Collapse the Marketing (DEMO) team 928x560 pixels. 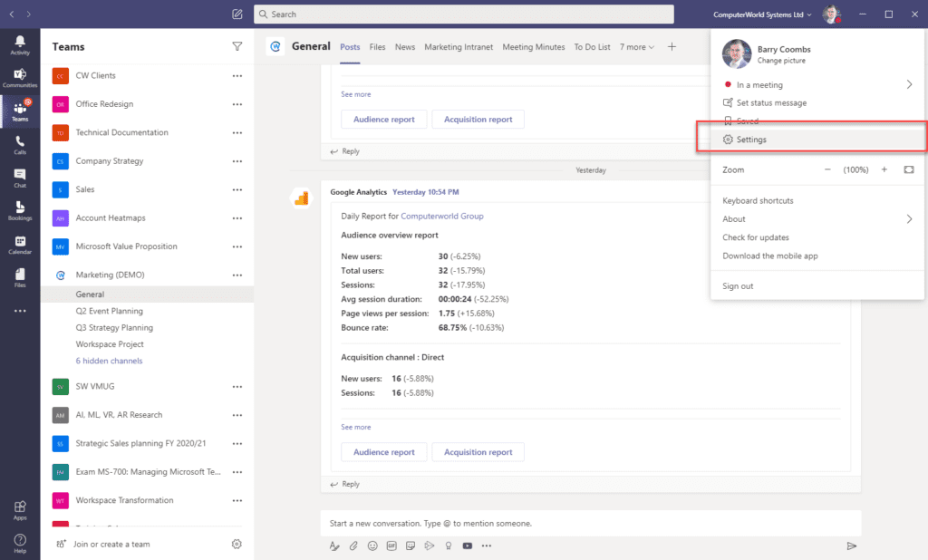(x=110, y=275)
